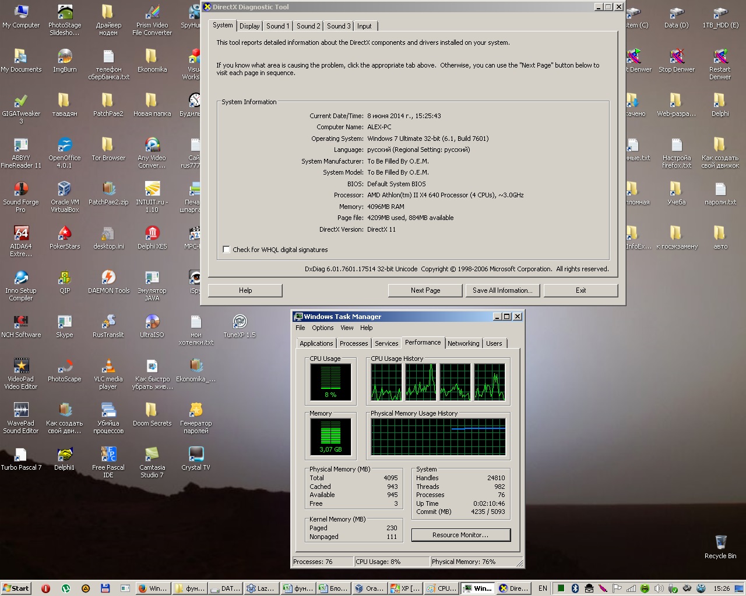The image size is (746, 596).
Task: Open the Resource Monitor from Task Manager
Action: (460, 535)
